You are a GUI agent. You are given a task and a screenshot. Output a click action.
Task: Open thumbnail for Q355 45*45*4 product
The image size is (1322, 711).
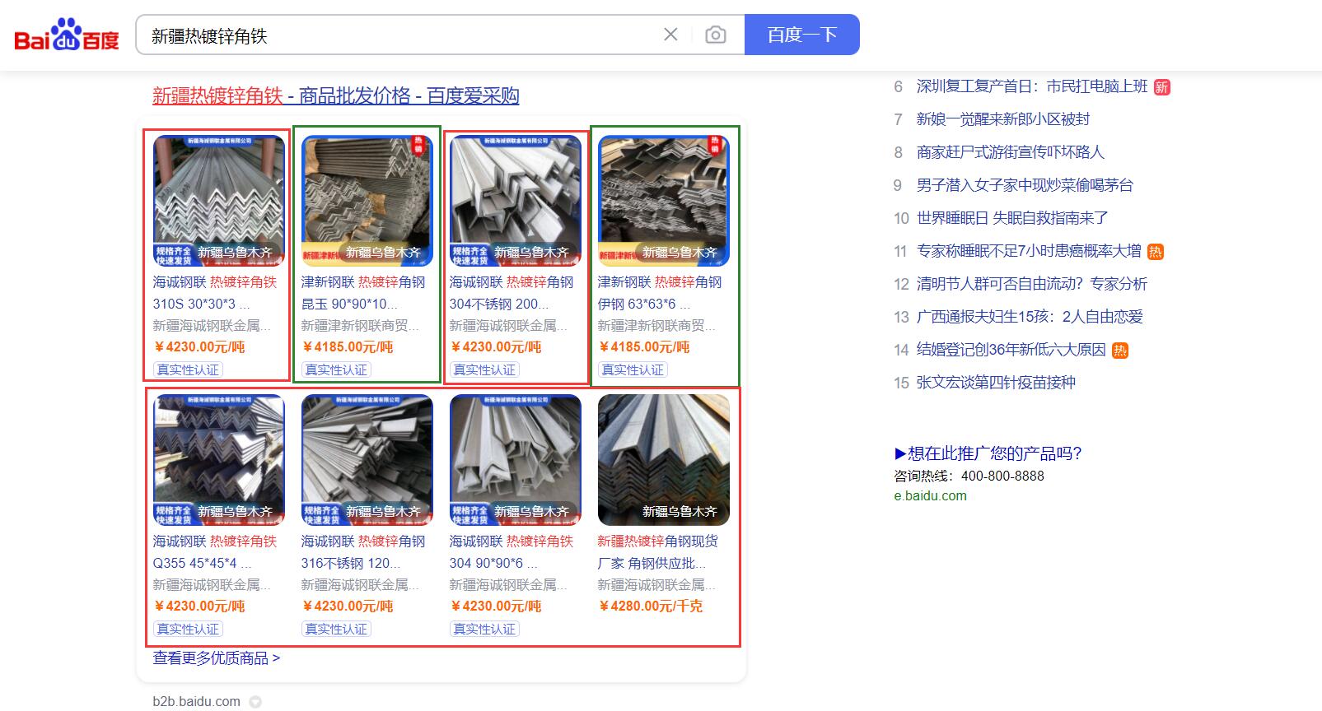219,460
